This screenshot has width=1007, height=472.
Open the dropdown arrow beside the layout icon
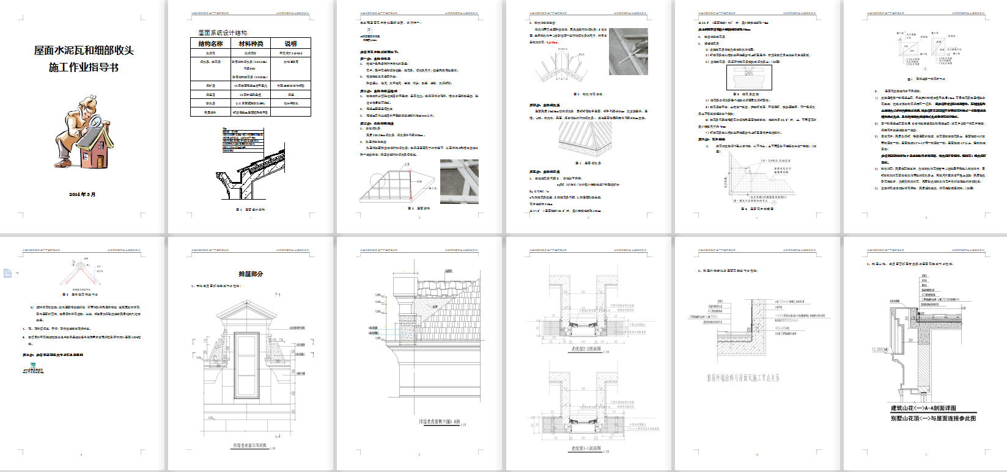(18, 273)
